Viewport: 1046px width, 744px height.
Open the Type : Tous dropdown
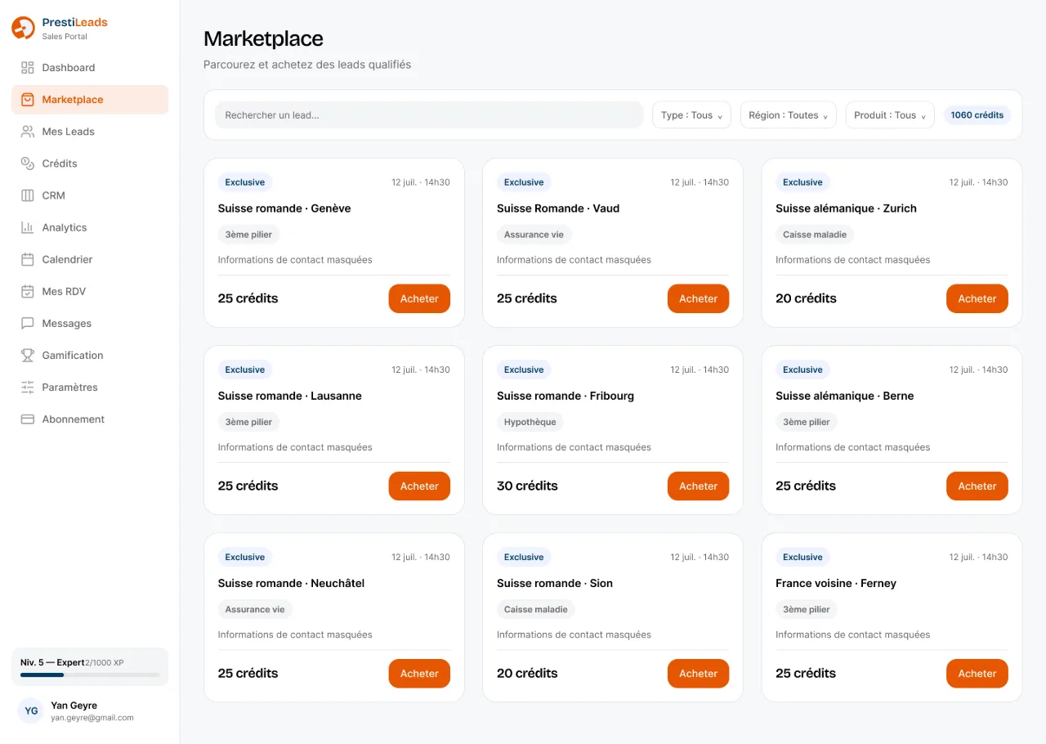tap(691, 115)
